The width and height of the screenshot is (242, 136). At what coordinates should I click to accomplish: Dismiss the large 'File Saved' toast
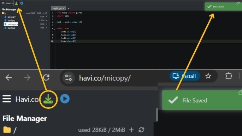[x=202, y=100]
